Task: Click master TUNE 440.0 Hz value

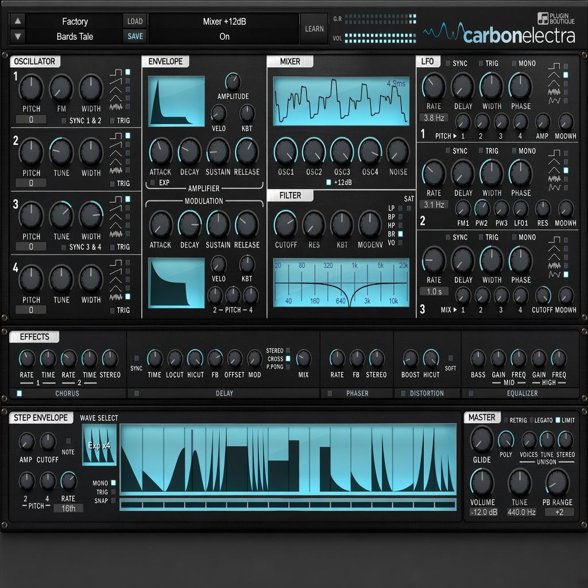Action: (521, 512)
